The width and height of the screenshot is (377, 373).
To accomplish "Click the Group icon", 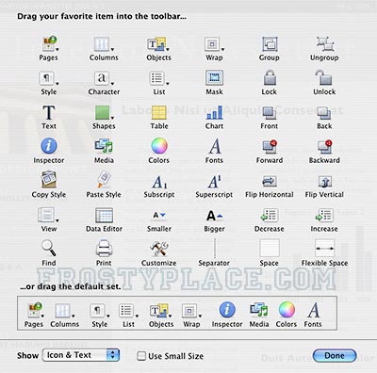I will click(x=270, y=44).
